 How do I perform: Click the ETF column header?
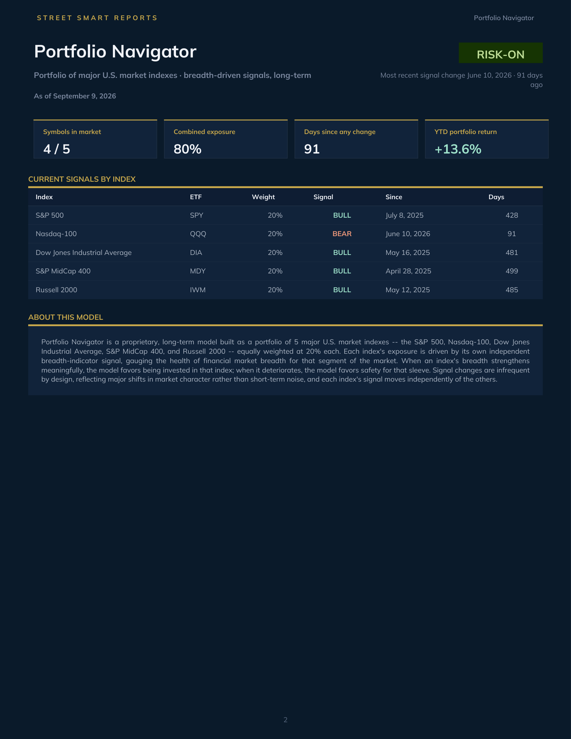196,197
